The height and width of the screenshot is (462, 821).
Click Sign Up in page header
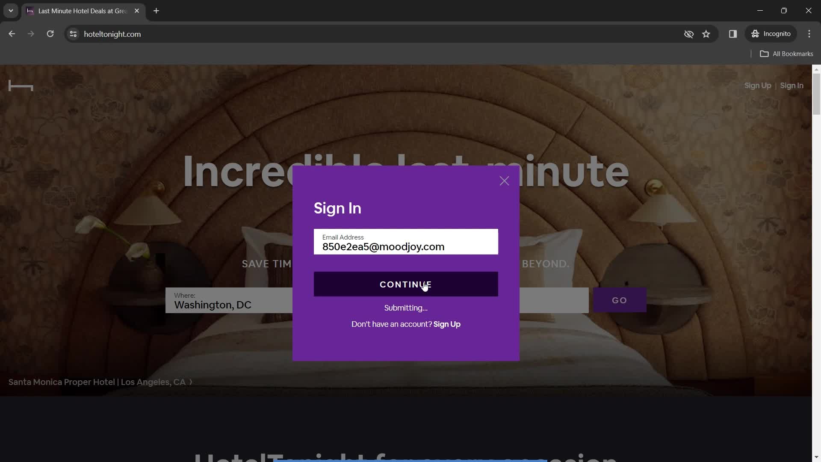[x=757, y=86]
